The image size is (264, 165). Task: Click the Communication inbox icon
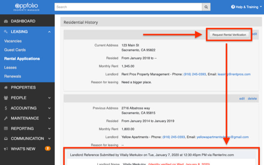point(6,139)
